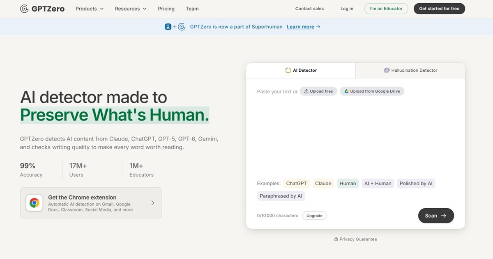Expand the Products dropdown menu
493x259 pixels.
(x=90, y=9)
